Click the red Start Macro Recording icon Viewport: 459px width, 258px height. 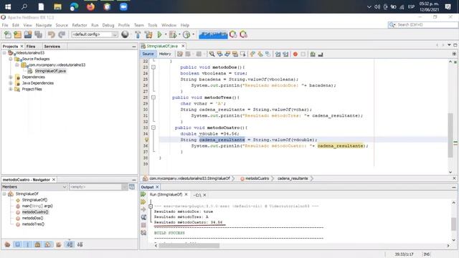(295, 54)
